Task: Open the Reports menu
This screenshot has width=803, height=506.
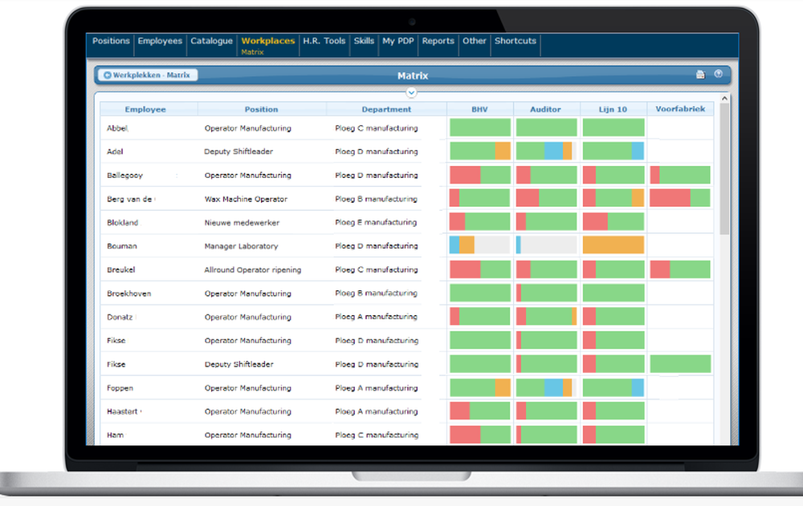Action: tap(438, 41)
